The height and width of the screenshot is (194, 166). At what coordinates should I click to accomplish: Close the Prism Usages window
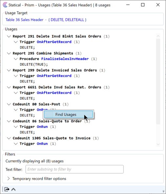pos(158,5)
